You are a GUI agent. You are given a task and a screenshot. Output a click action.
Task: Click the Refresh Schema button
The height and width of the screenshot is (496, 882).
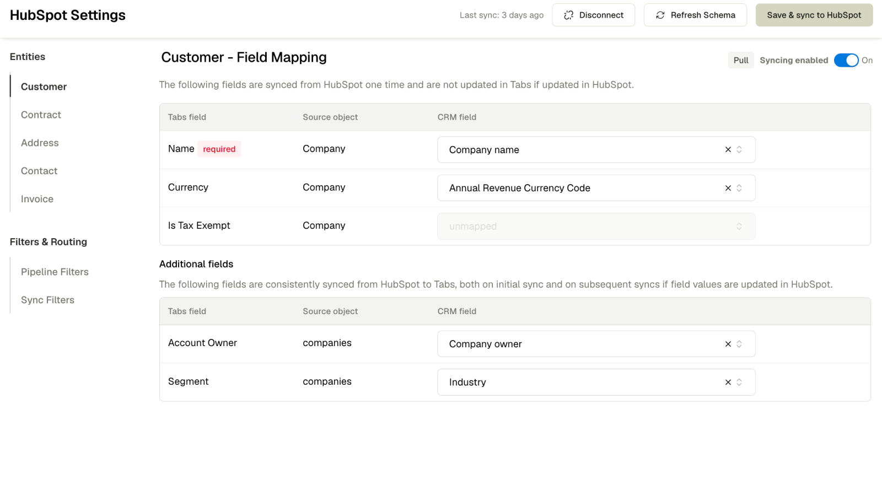click(x=695, y=15)
